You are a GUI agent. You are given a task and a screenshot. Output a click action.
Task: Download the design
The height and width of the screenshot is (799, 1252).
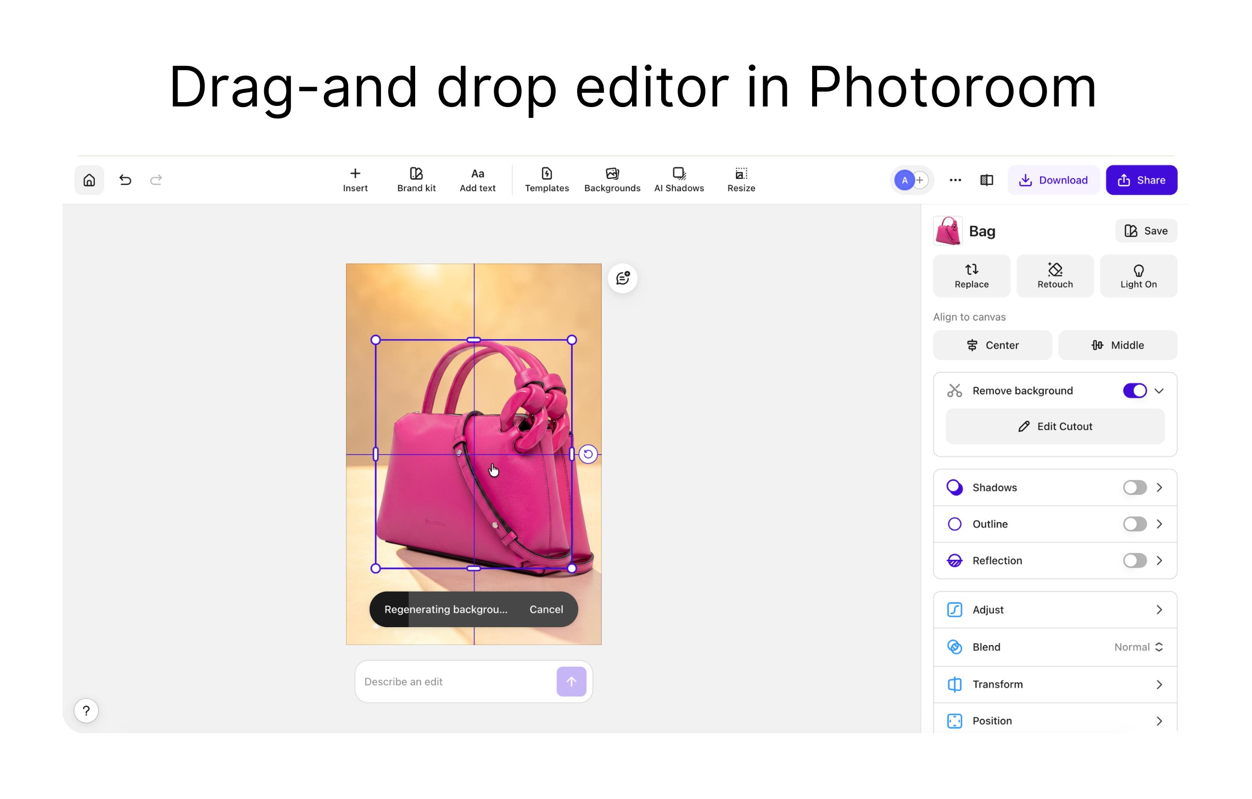(x=1053, y=180)
